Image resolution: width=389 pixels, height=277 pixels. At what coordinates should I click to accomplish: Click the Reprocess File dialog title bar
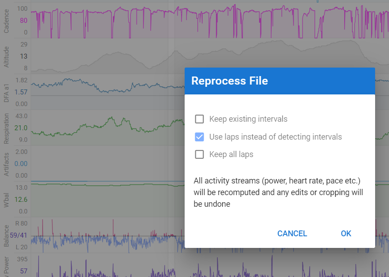coord(280,81)
